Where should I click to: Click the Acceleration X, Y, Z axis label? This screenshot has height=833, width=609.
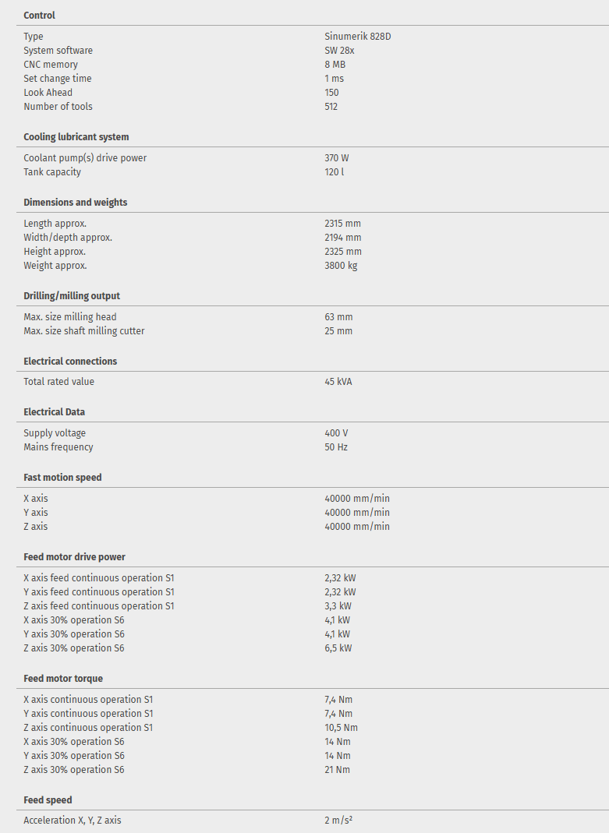click(73, 821)
